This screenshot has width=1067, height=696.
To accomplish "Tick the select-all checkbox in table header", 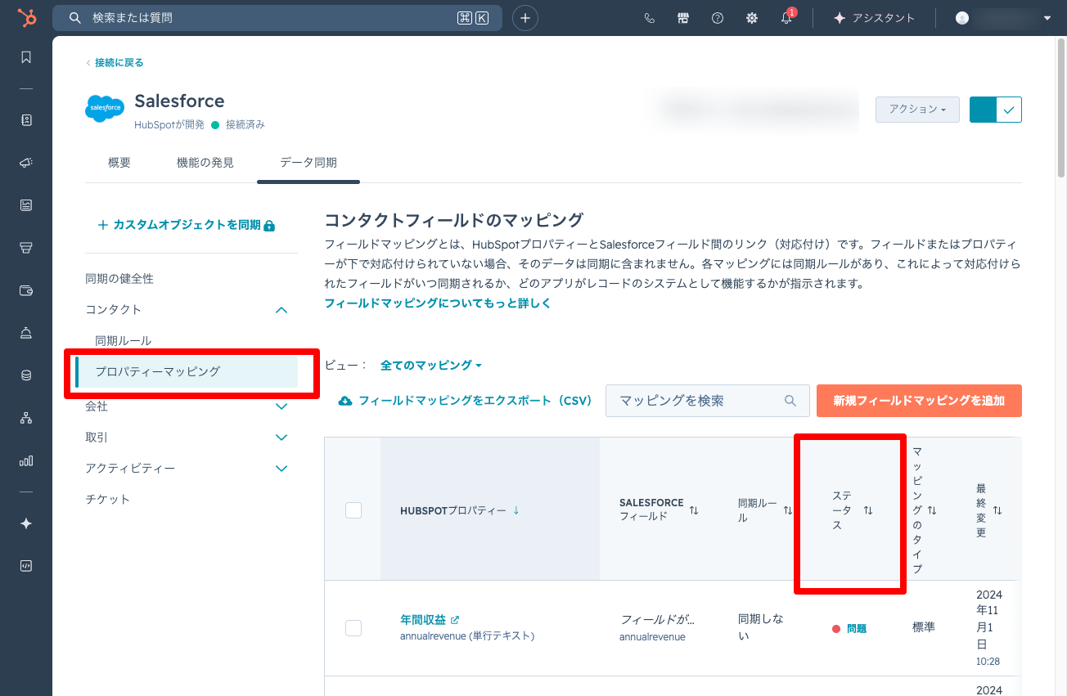I will 353,510.
